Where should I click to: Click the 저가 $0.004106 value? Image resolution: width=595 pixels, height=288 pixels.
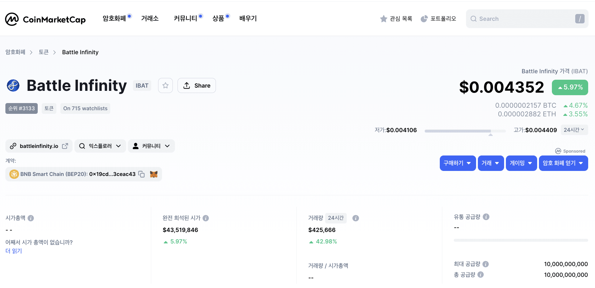coord(401,130)
